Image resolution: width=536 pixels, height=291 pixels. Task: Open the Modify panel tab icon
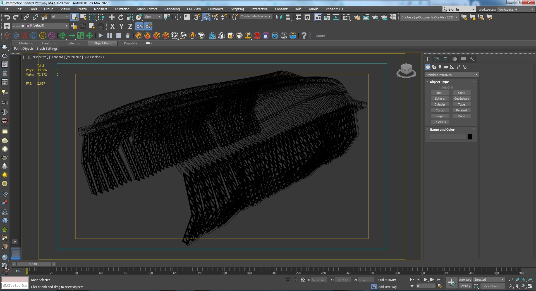tap(437, 59)
